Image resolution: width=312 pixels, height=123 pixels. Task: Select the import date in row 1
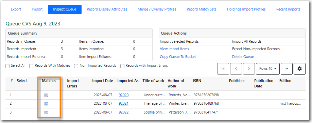[103, 95]
